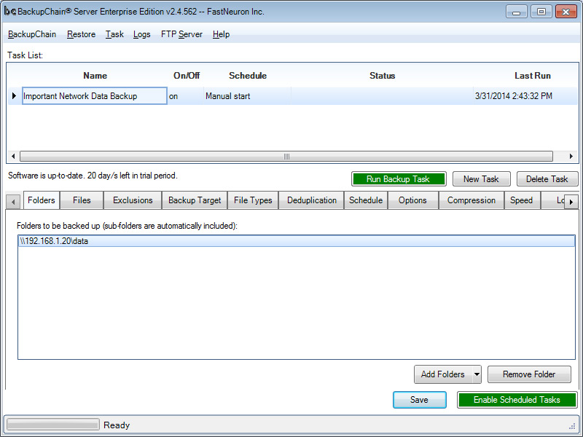Screen dimensions: 583x437
Task: Click the Add Folders button
Action: [443, 374]
